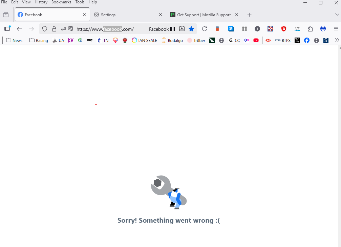Open the X bookmark icon
Image resolution: width=341 pixels, height=247 pixels.
click(297, 40)
